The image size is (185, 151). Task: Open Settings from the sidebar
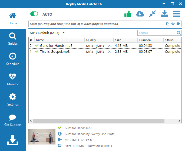click(x=13, y=100)
